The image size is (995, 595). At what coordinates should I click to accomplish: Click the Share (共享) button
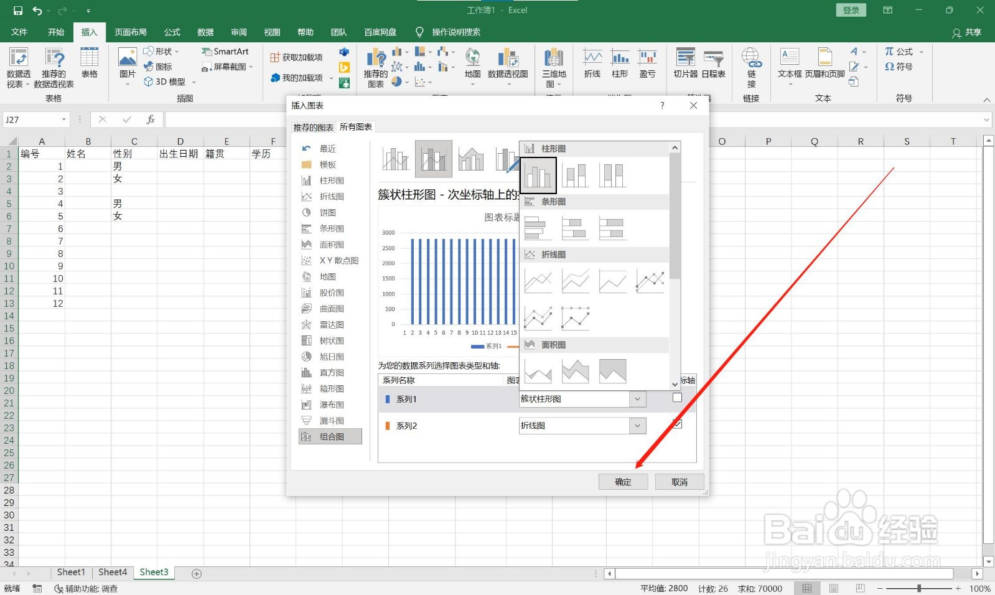click(967, 32)
